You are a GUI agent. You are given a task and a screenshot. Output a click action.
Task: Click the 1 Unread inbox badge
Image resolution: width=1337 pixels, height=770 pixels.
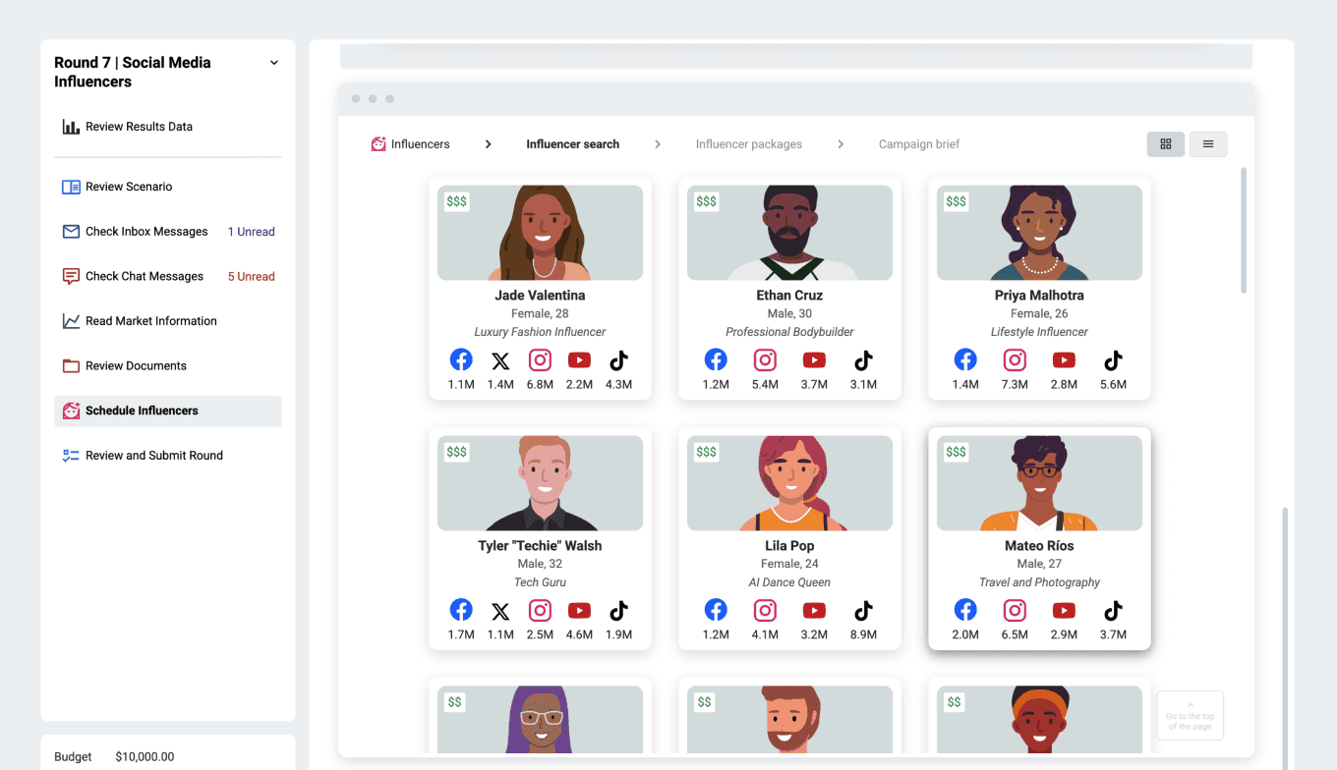[x=252, y=232]
